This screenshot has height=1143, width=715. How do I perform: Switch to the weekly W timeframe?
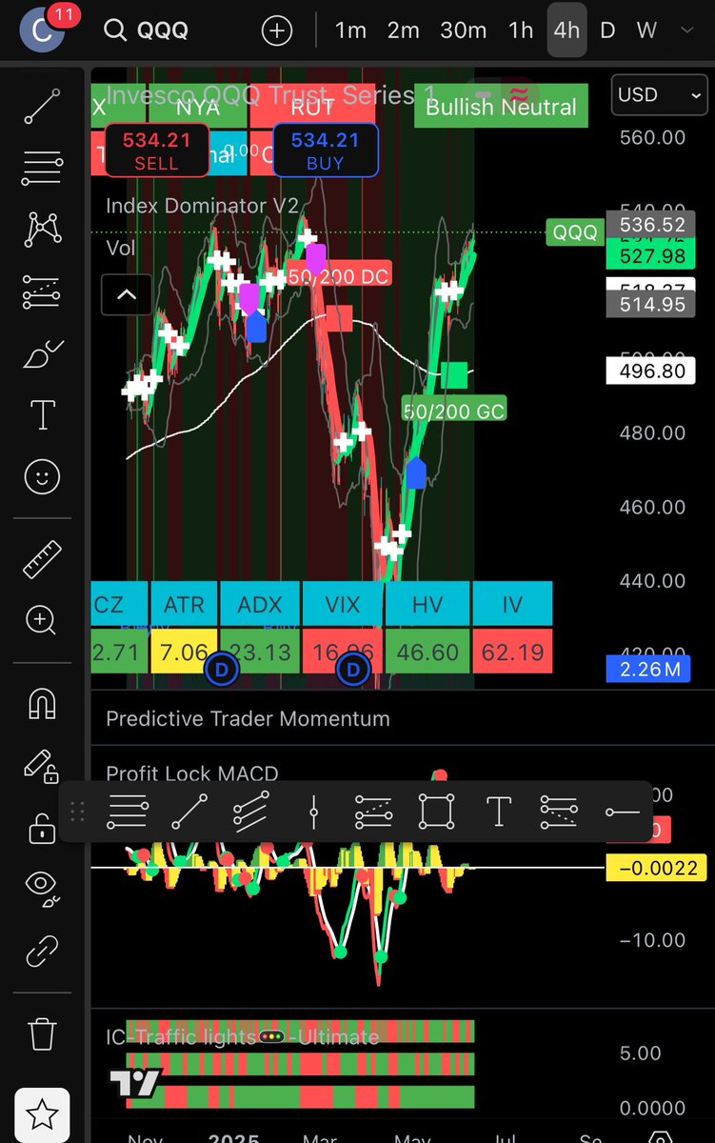coord(646,30)
